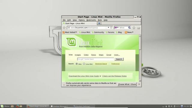
Task: Open the Update Manager shield tray icon
Action: click(182, 106)
